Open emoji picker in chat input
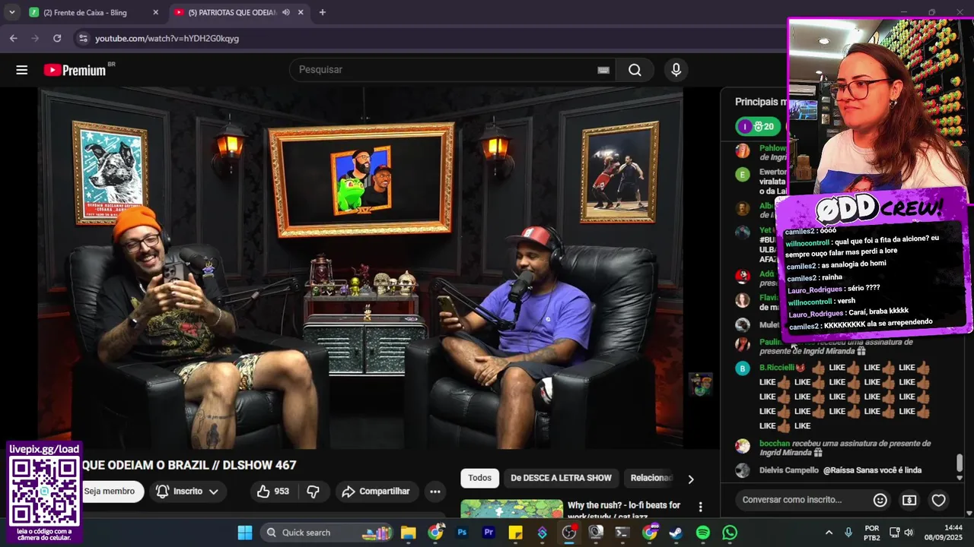974x547 pixels. [x=880, y=500]
